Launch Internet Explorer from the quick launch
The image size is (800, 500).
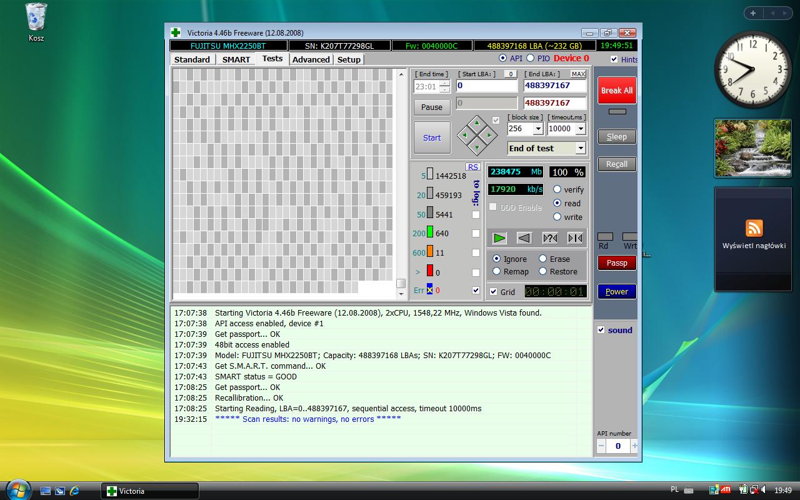coord(74,491)
